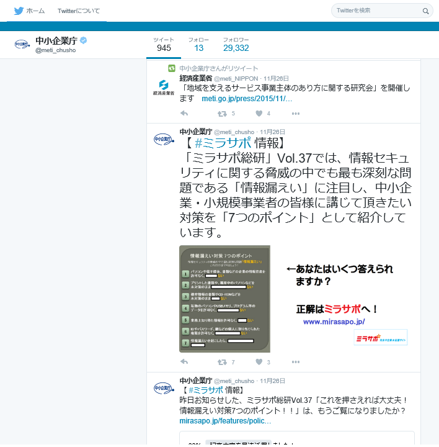Viewport: 439px width, 447px height.
Task: Open more options on the Vol.37 tweet
Action: (x=296, y=362)
